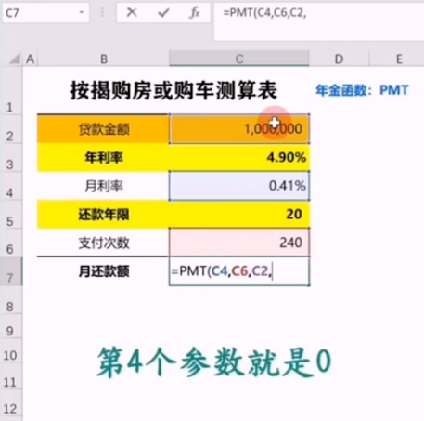Viewport: 424px width, 421px height.
Task: Select column D header
Action: click(339, 59)
